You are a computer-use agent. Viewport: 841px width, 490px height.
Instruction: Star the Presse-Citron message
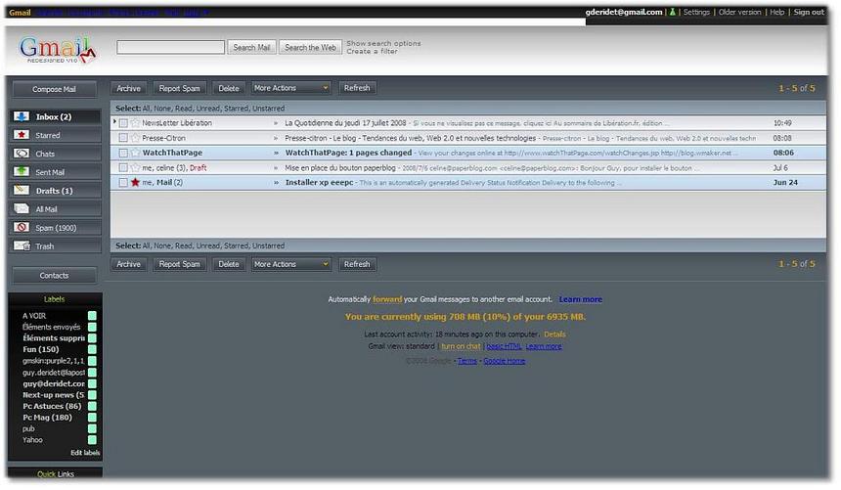[x=135, y=138]
